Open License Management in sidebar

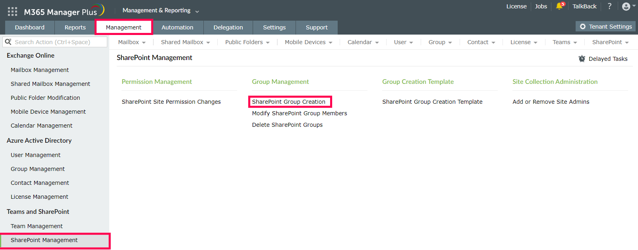pos(39,197)
